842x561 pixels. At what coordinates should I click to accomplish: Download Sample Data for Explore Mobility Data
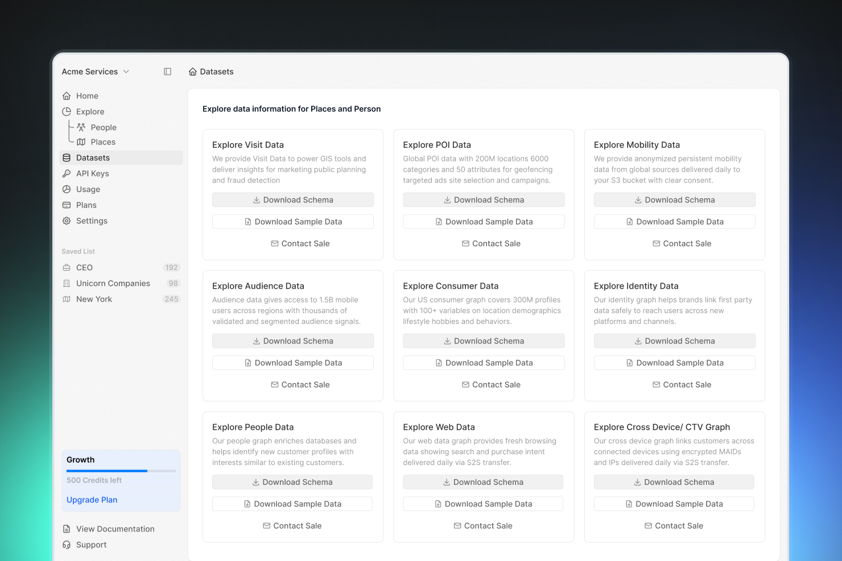[675, 222]
